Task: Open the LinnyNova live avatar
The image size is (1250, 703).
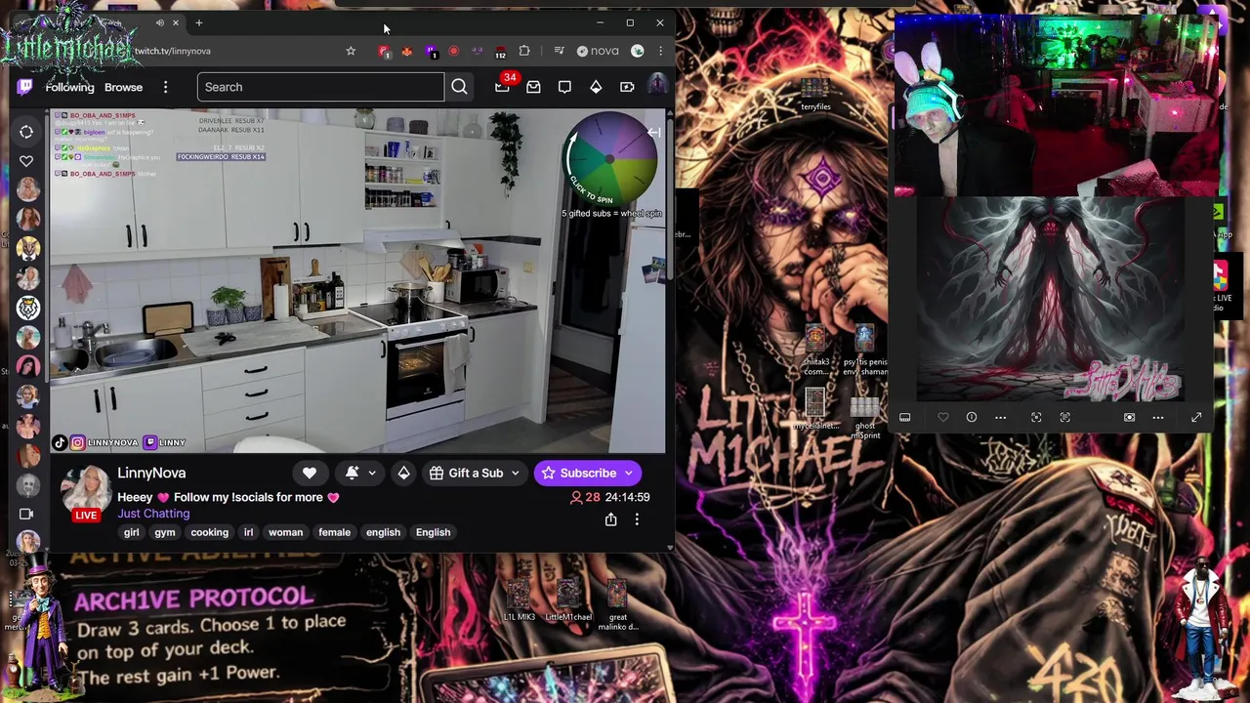Action: 87,490
